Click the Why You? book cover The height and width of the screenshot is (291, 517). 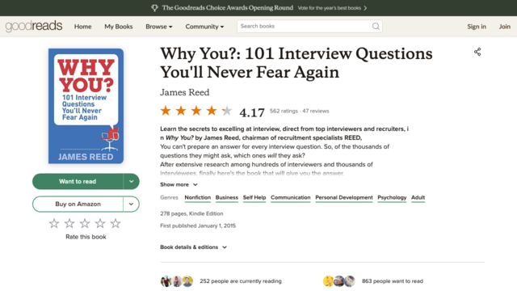[x=86, y=106]
